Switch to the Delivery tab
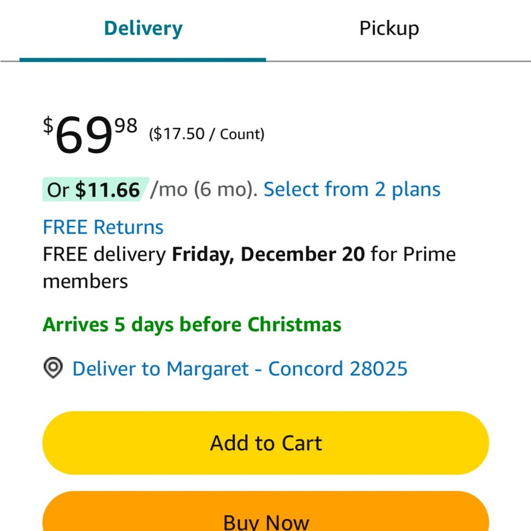 143,29
